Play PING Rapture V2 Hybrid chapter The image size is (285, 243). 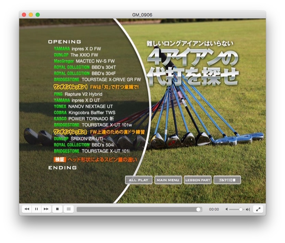click(78, 94)
